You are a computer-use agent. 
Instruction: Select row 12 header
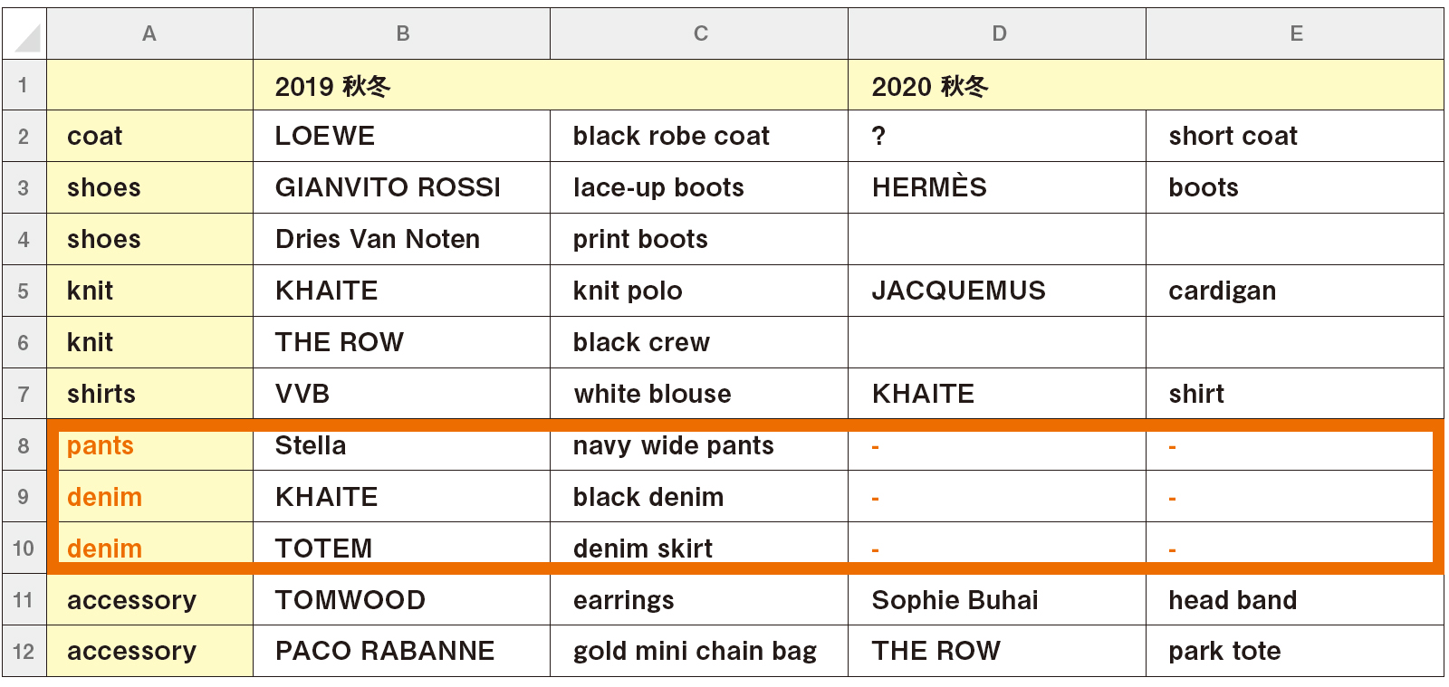pyautogui.click(x=24, y=651)
